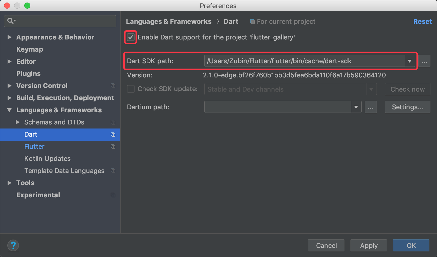
Task: Collapse the Languages & Frameworks section
Action: 10,110
